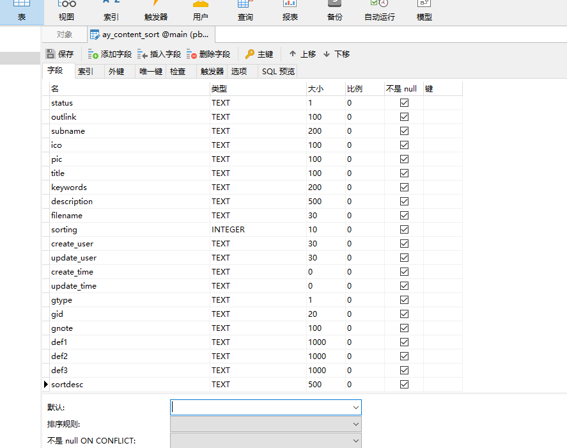
Task: Select the ay_content_sort @main document tab
Action: coord(151,35)
